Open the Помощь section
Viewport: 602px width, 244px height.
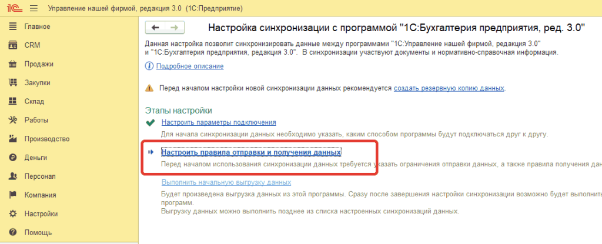pos(38,232)
